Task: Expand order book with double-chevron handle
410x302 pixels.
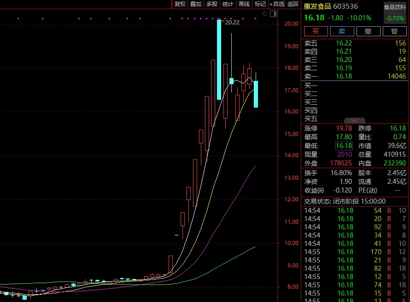Action: 355,121
